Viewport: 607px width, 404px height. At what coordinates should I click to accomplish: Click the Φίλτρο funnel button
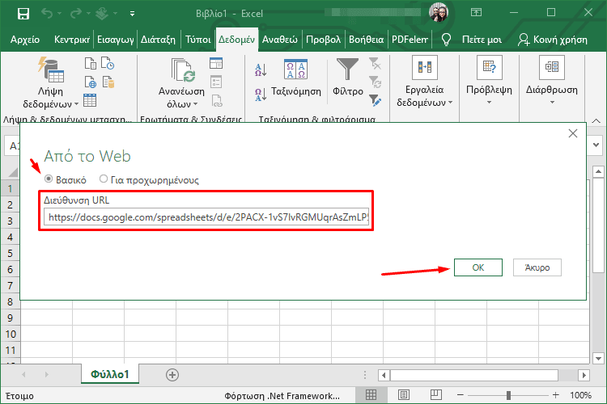pyautogui.click(x=348, y=78)
